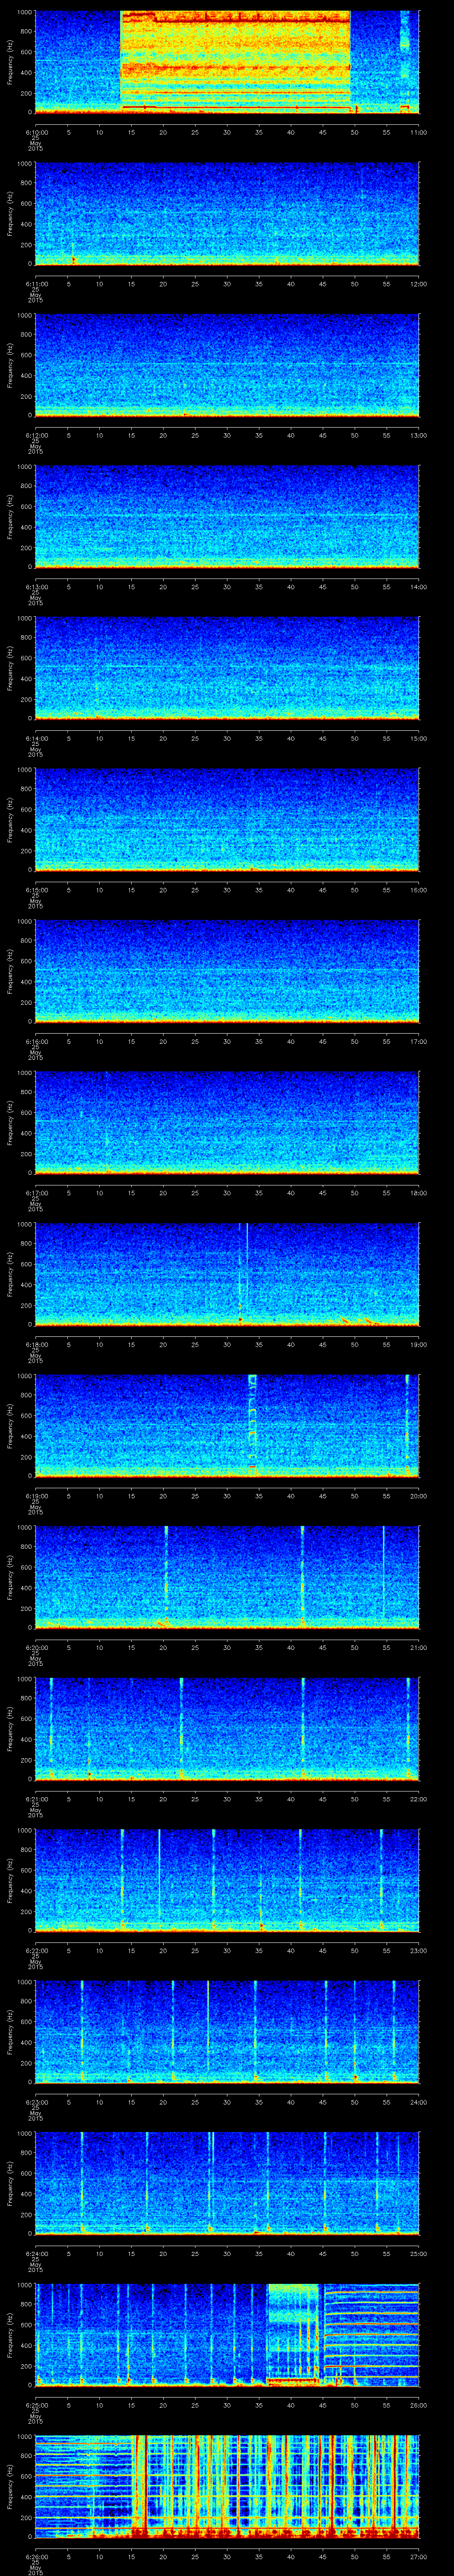Select the 45-second tick under the 6:23:00 spectrogram

322,2100
